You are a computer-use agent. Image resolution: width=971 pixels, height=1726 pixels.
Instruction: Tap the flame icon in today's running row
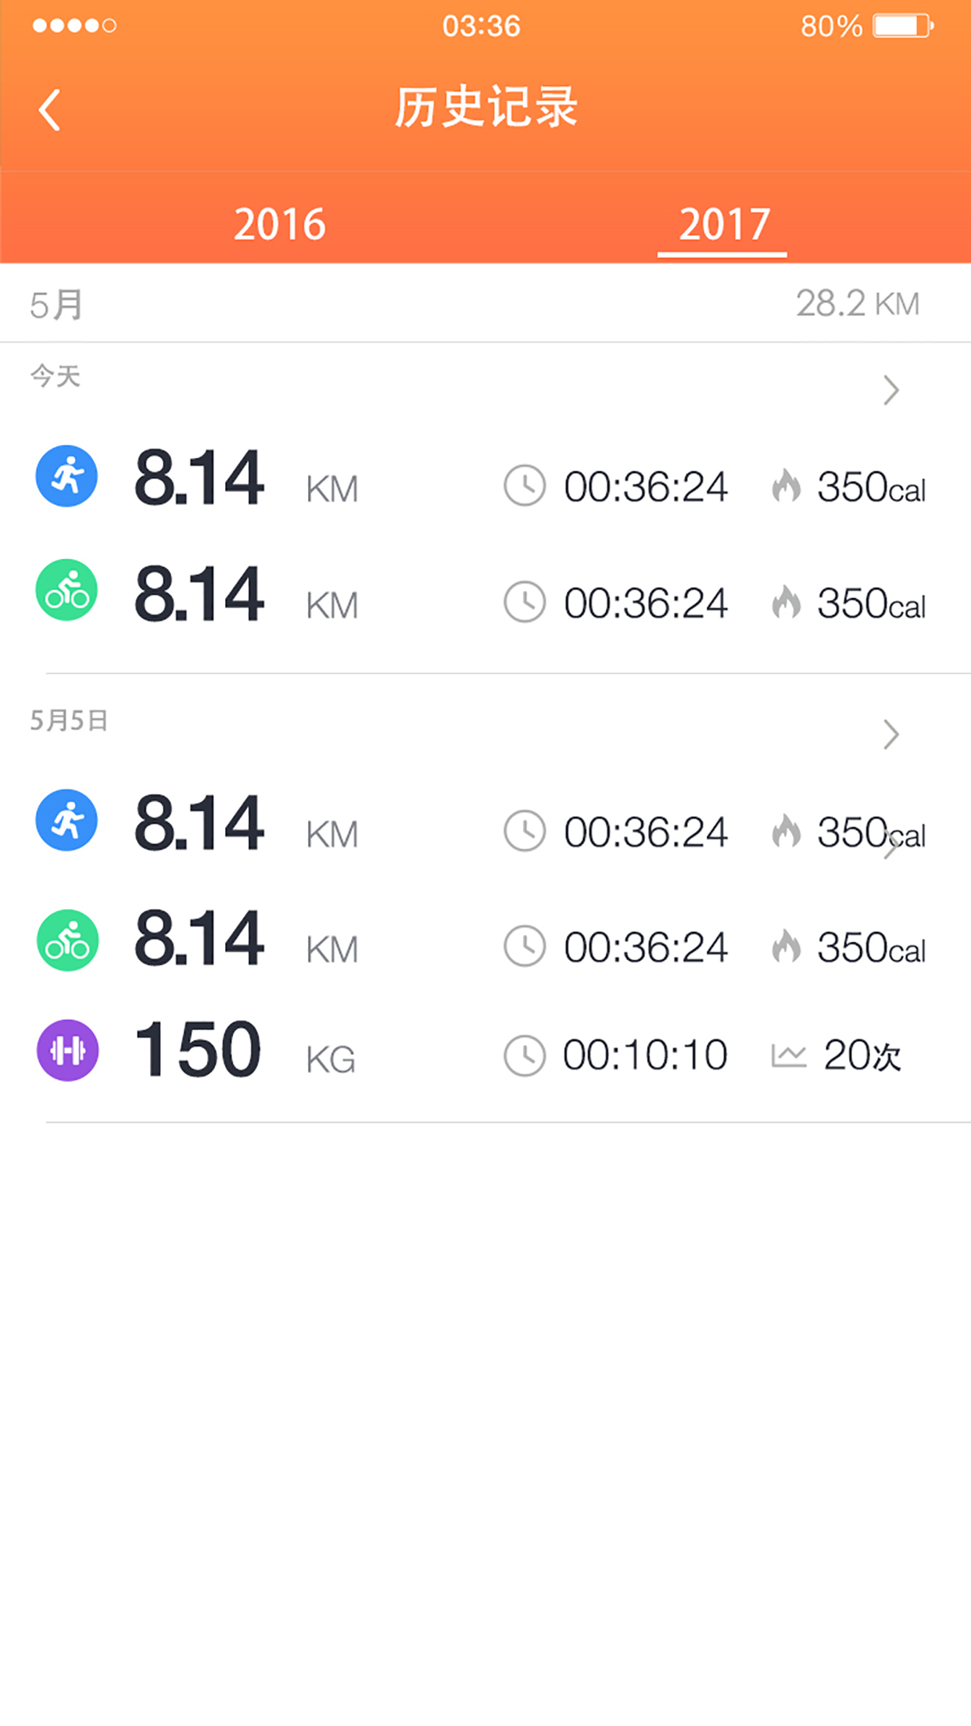(786, 485)
